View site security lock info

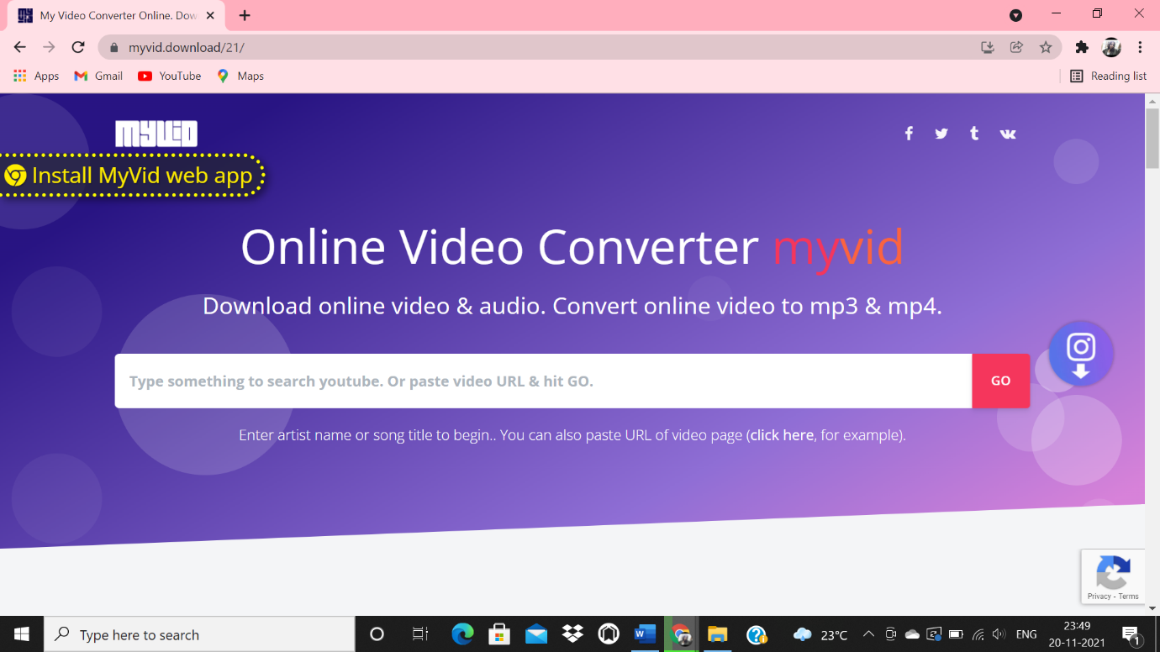pos(113,48)
